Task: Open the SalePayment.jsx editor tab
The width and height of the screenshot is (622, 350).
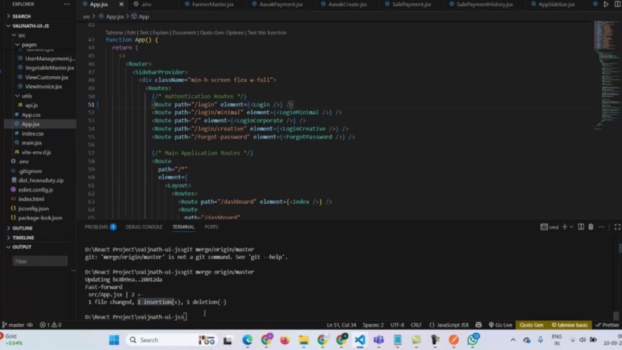Action: (x=411, y=4)
